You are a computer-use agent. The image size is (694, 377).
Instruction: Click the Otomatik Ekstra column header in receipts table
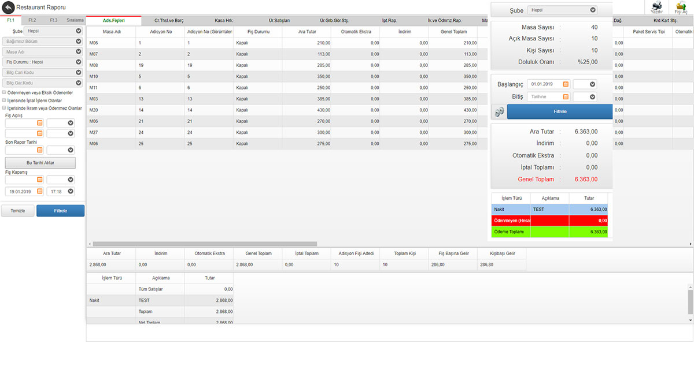pos(356,31)
